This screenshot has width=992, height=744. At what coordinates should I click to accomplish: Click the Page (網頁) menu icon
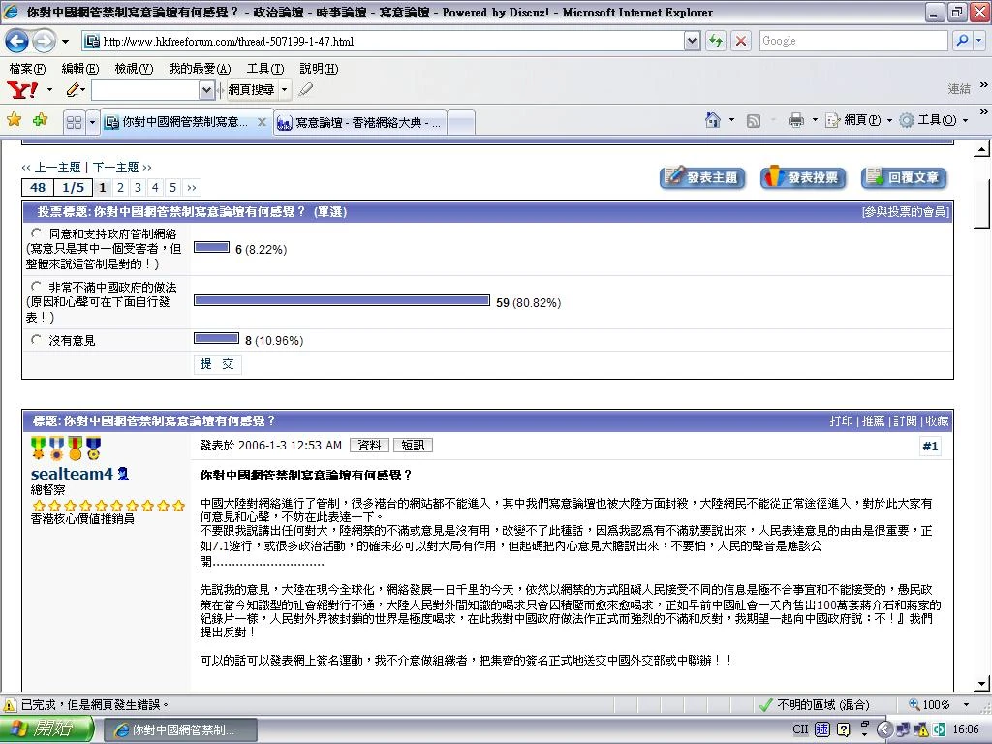pos(832,120)
